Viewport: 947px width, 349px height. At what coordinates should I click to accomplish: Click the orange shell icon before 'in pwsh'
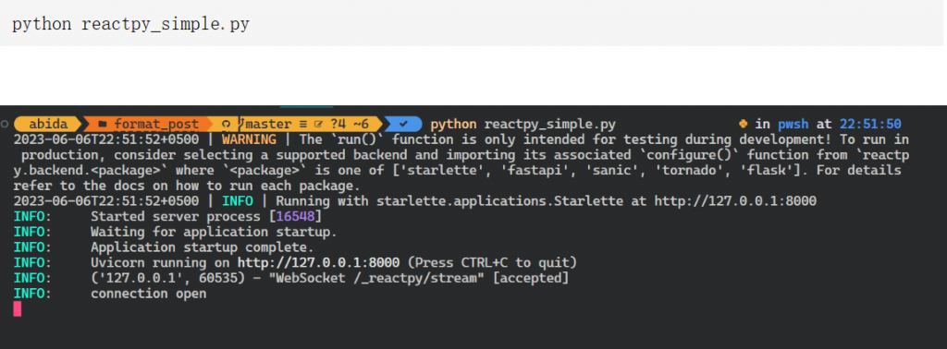coord(744,124)
